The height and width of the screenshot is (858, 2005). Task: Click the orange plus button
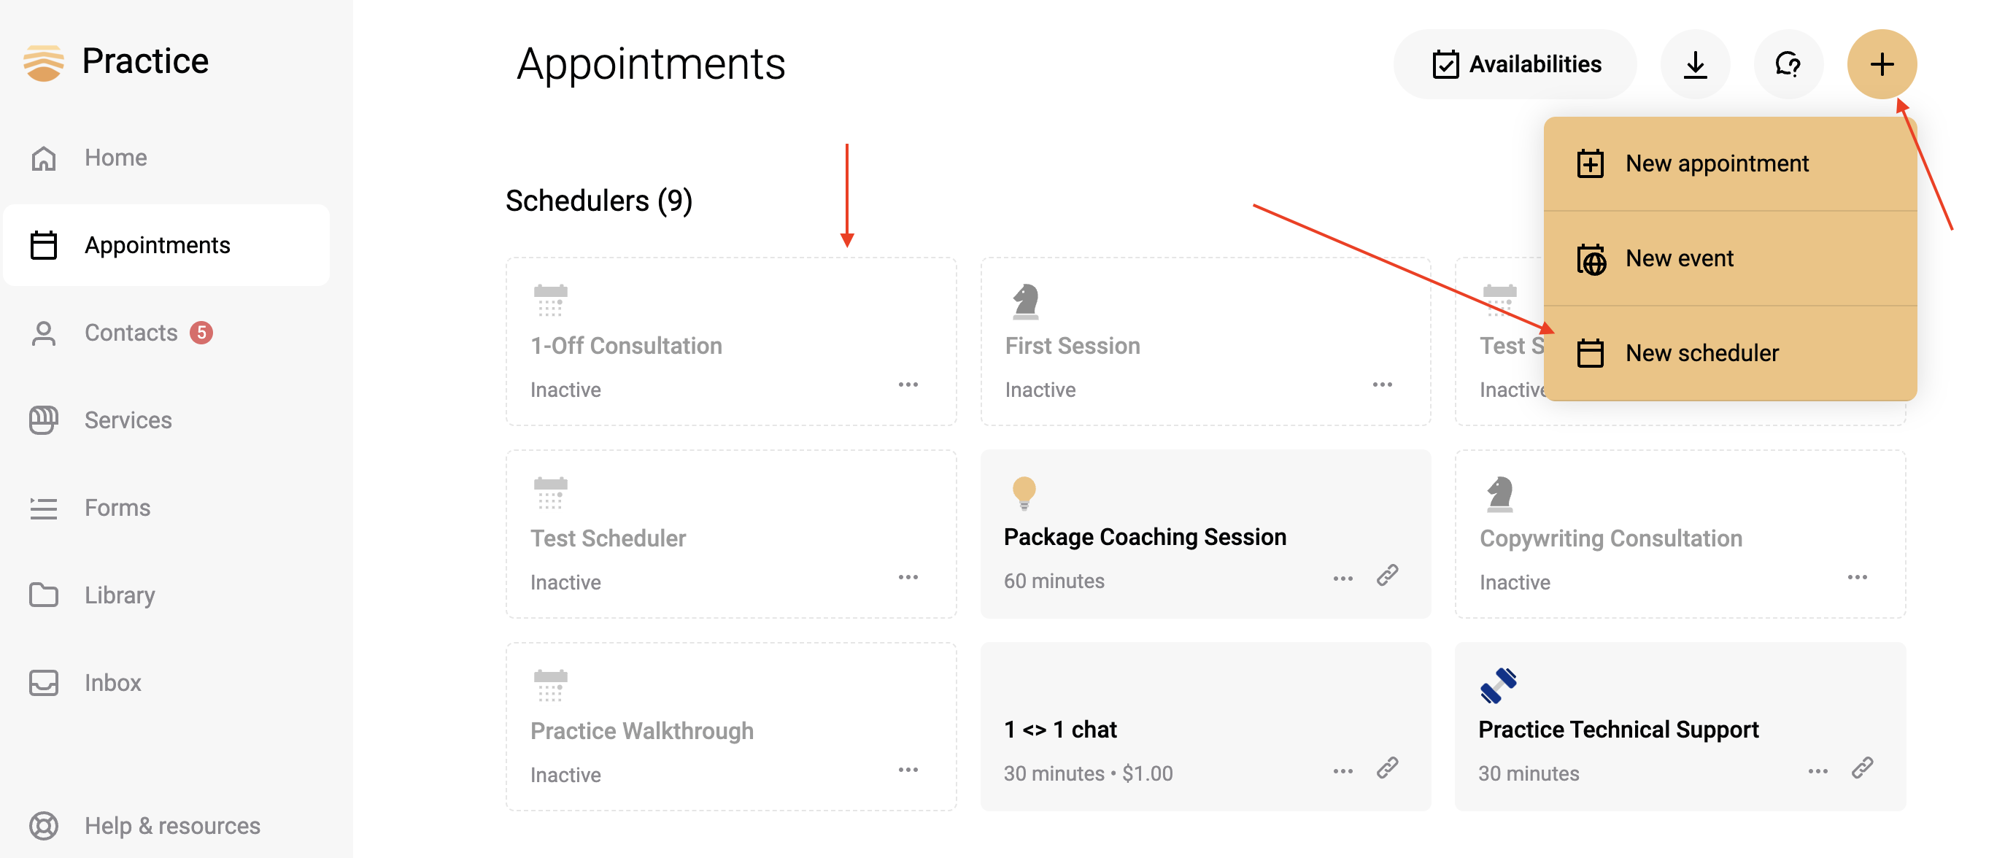pos(1881,64)
